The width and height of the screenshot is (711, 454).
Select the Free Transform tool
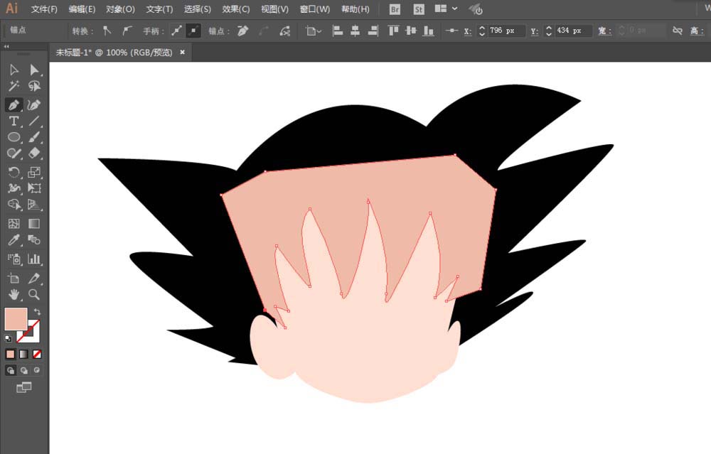point(34,188)
